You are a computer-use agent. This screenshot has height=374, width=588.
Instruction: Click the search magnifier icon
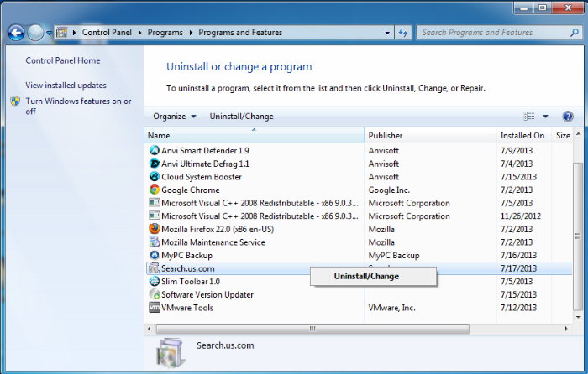point(574,33)
